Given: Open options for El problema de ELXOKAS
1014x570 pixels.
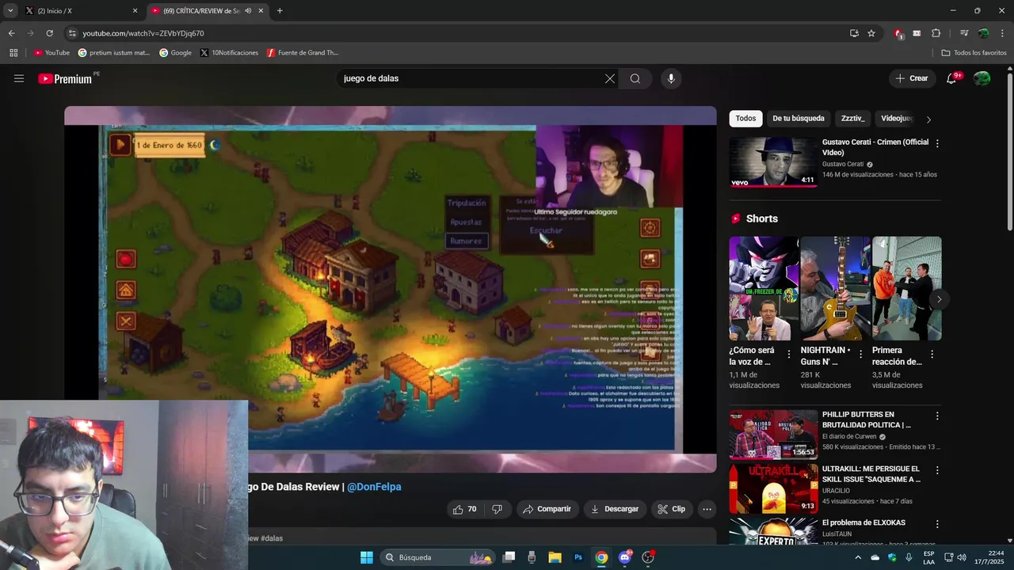Looking at the screenshot, I should [x=937, y=524].
